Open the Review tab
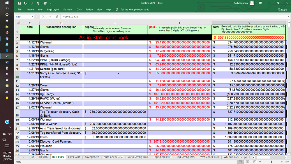This screenshot has height=164, width=291. pyautogui.click(x=89, y=9)
